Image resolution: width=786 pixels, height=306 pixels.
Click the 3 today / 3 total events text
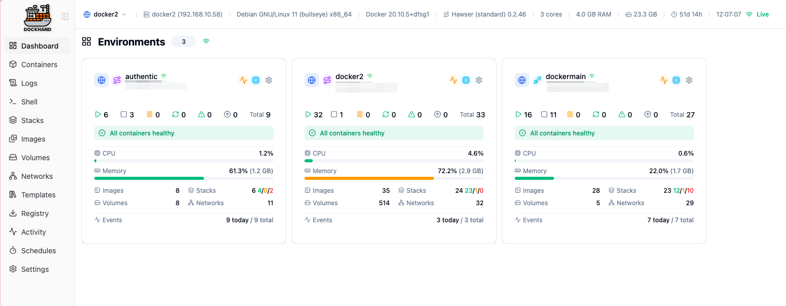coord(460,220)
